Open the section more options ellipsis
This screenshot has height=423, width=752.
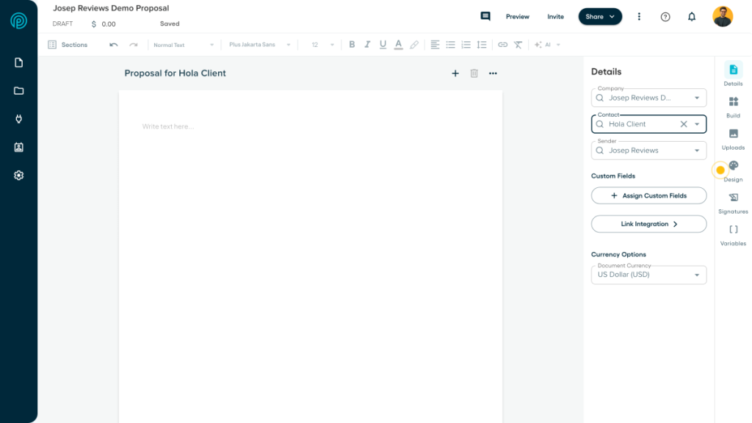pos(493,73)
